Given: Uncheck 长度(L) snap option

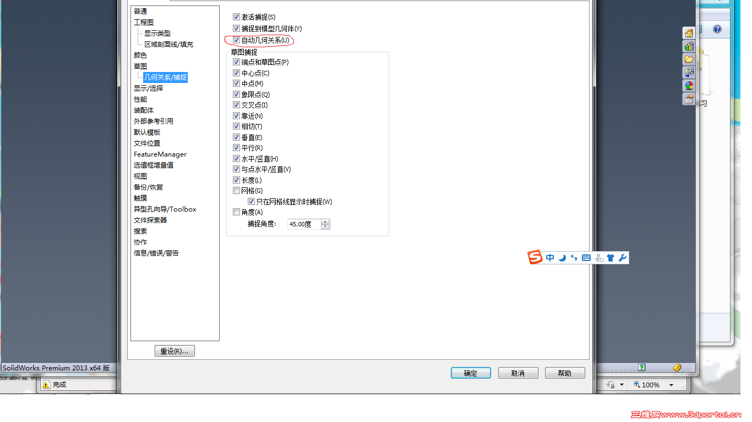Looking at the screenshot, I should coord(237,180).
